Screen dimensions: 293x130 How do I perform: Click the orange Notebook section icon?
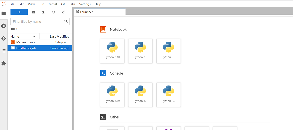pyautogui.click(x=103, y=29)
